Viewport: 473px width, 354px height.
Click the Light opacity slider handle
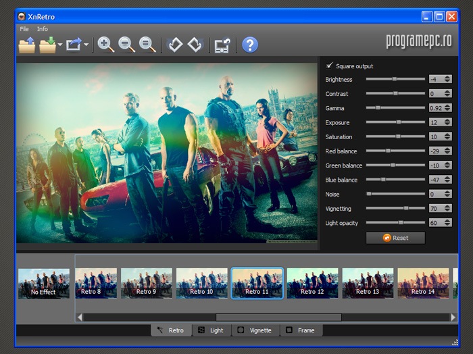[x=401, y=222]
